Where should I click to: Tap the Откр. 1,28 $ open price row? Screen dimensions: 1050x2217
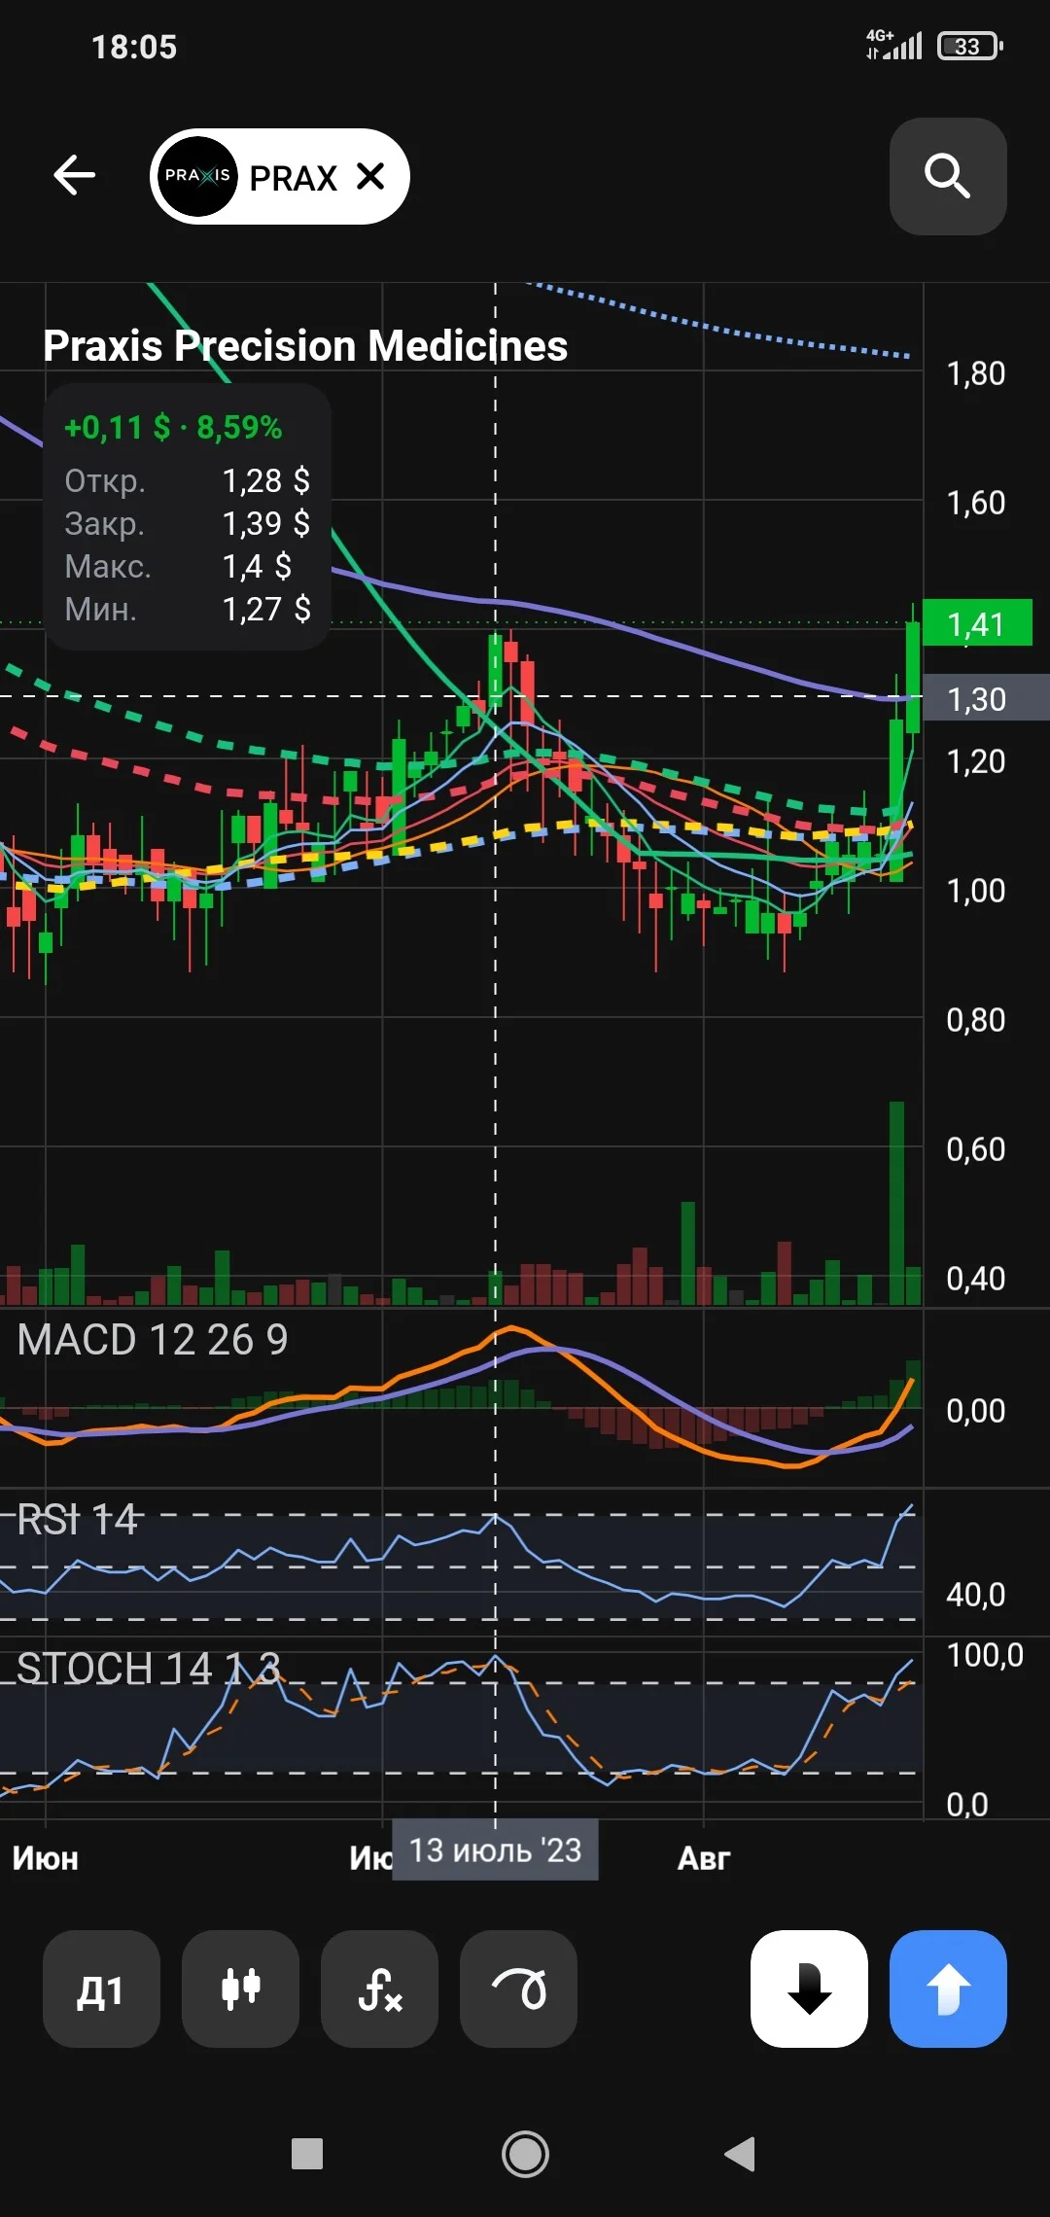(188, 480)
